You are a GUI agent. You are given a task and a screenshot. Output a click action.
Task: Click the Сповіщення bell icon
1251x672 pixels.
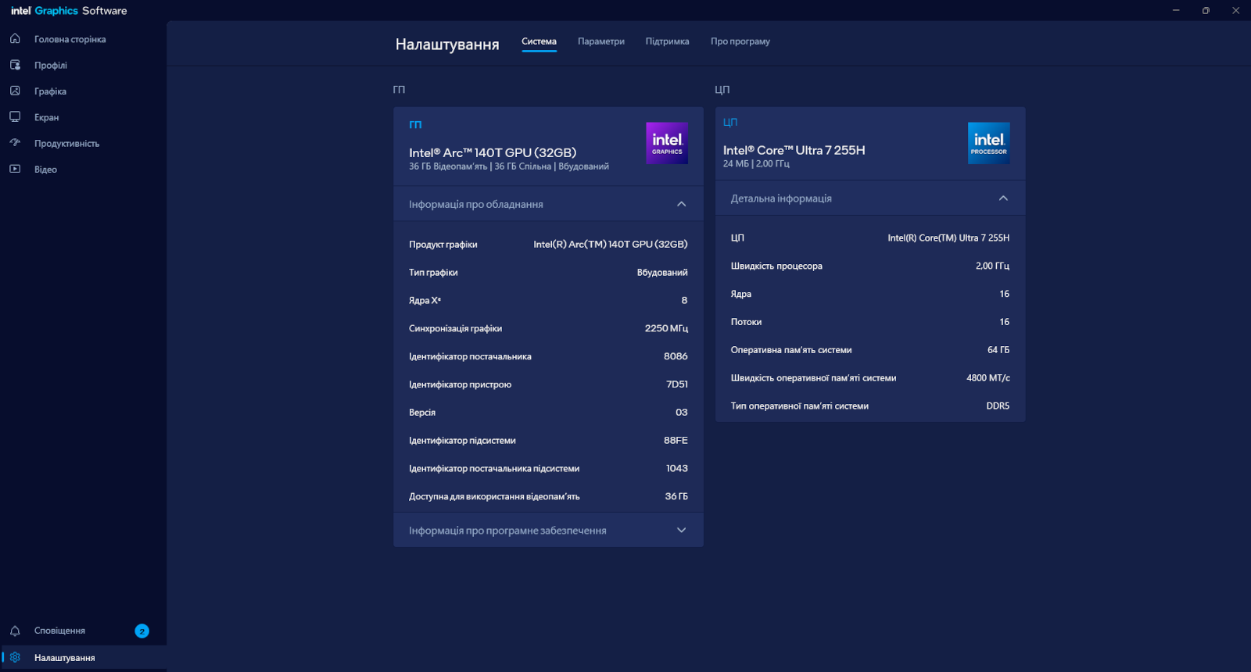[x=15, y=631]
